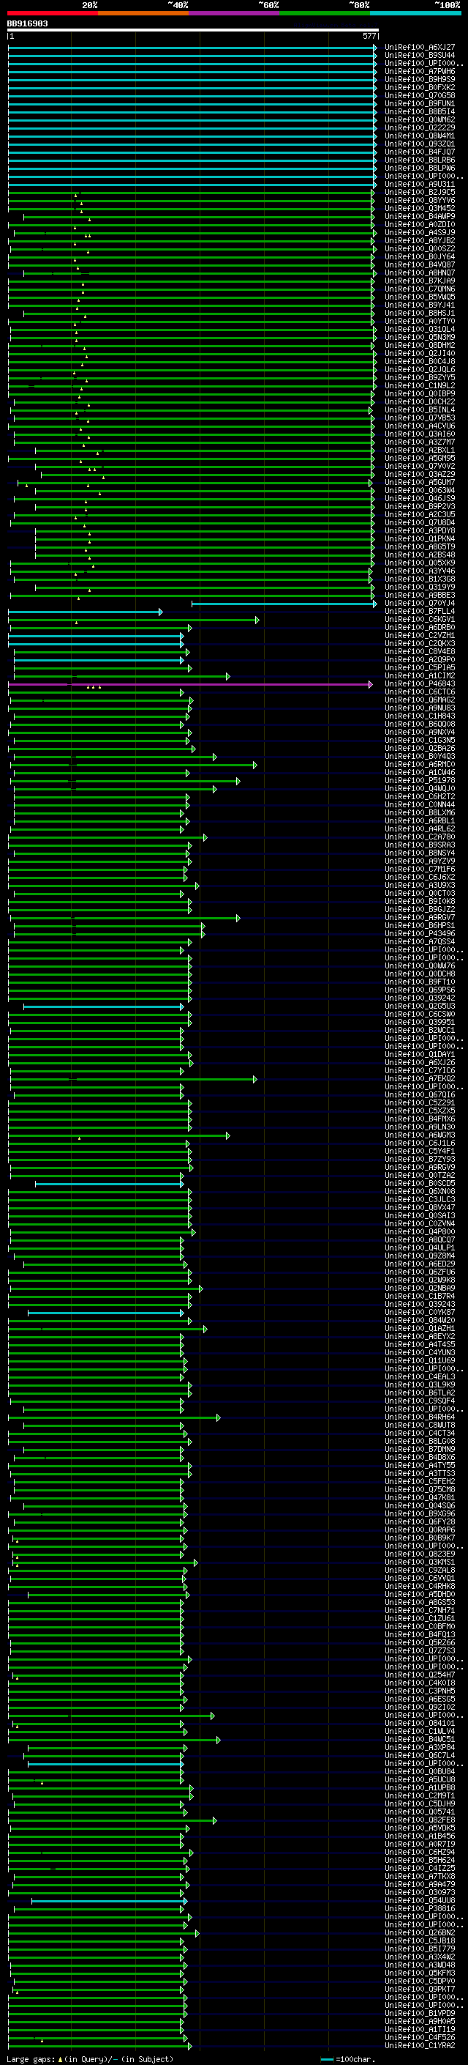Select the UniRef100_A6DRB0 hit label
The height and width of the screenshot is (2065, 468).
pos(420,628)
